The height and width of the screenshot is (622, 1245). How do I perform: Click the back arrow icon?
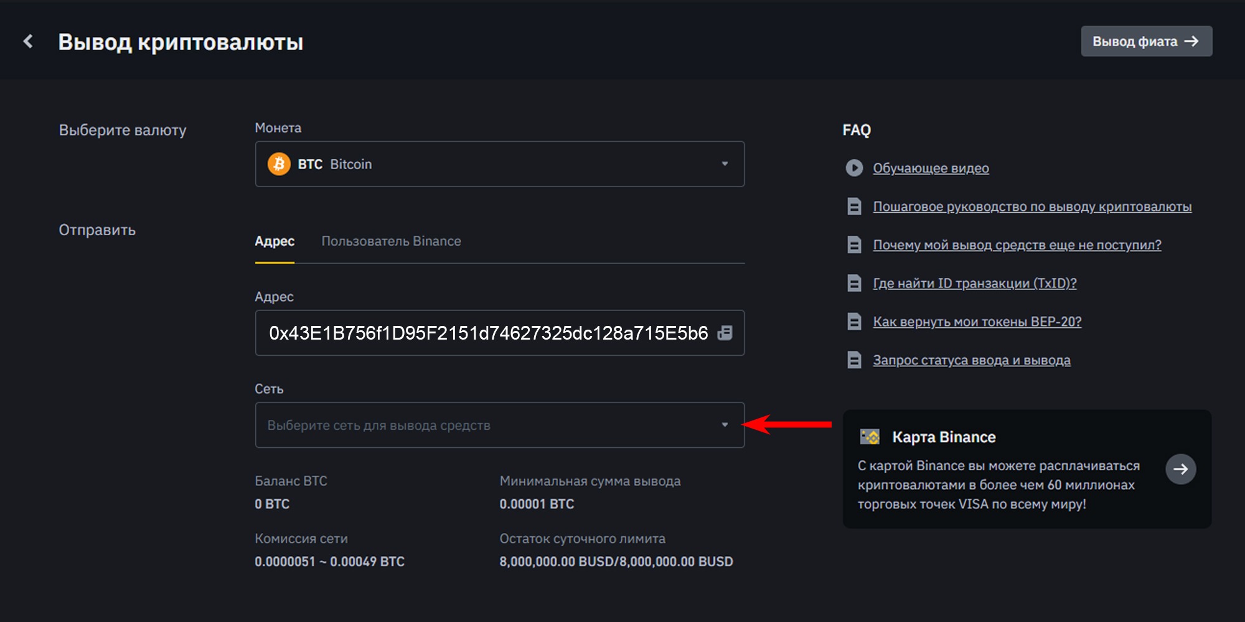click(x=28, y=42)
